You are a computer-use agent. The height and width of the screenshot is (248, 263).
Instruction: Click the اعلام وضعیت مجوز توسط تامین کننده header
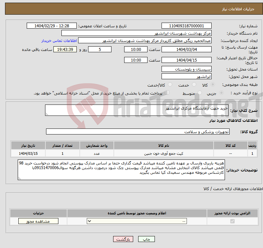(x=137, y=213)
